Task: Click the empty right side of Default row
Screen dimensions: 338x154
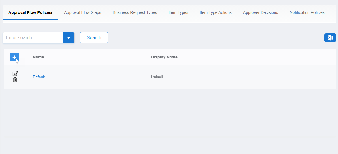Action: tap(260, 77)
